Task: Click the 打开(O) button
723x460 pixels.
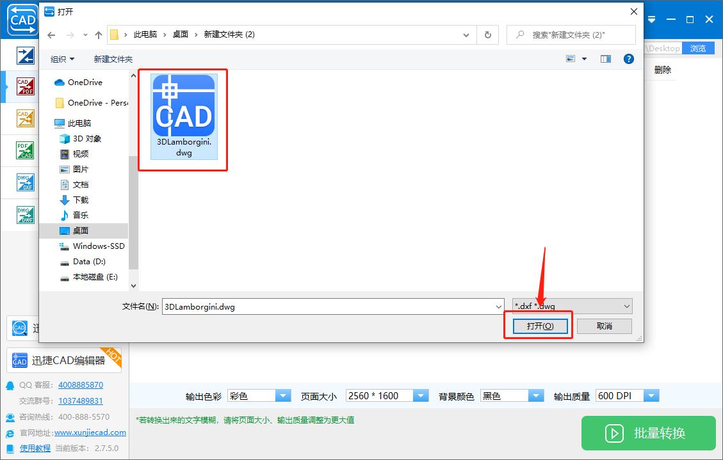Action: [541, 326]
